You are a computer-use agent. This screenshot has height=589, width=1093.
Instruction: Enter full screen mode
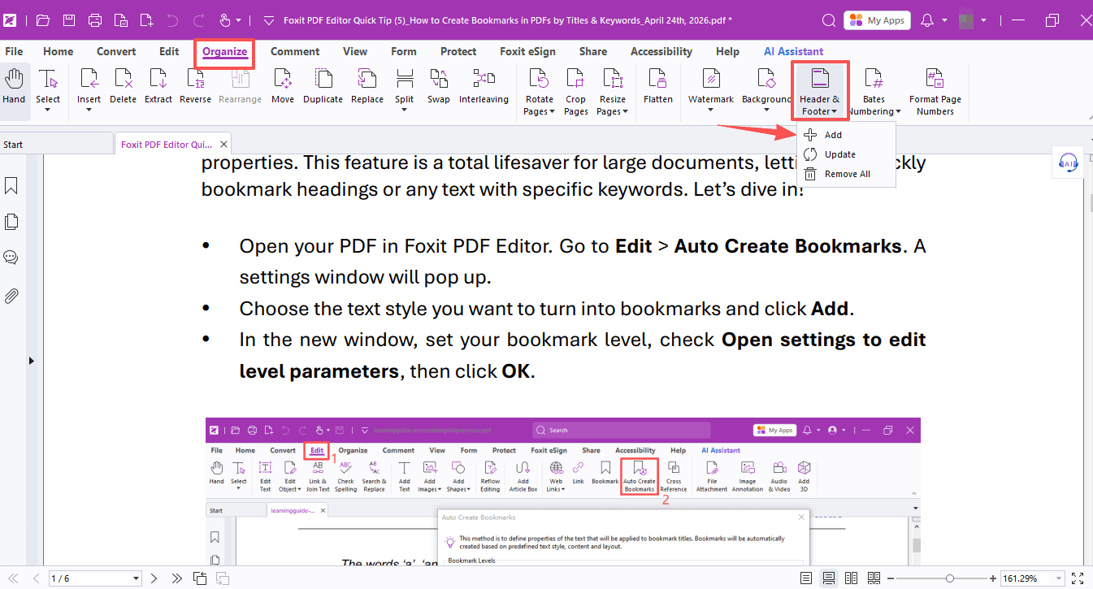[x=1078, y=578]
